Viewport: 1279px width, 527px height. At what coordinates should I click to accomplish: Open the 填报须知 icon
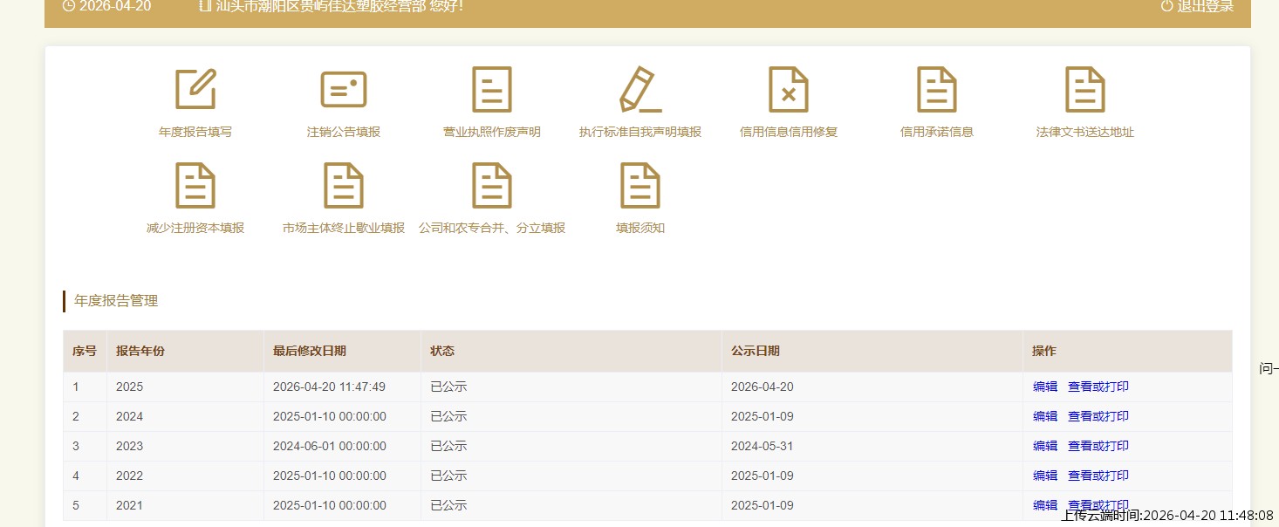640,186
